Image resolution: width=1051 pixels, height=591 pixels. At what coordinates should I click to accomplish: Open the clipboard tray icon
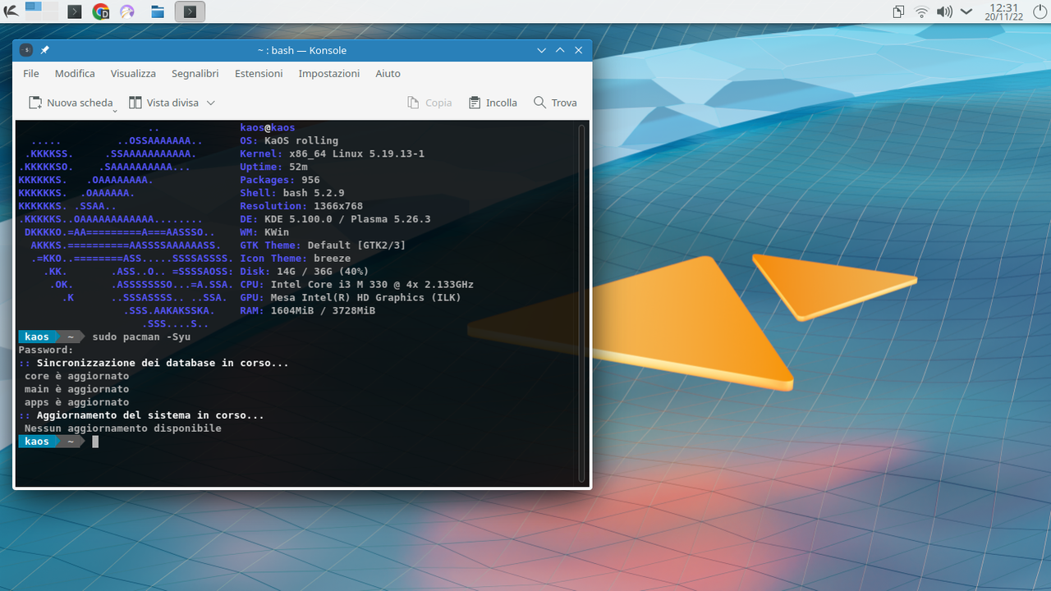coord(899,11)
